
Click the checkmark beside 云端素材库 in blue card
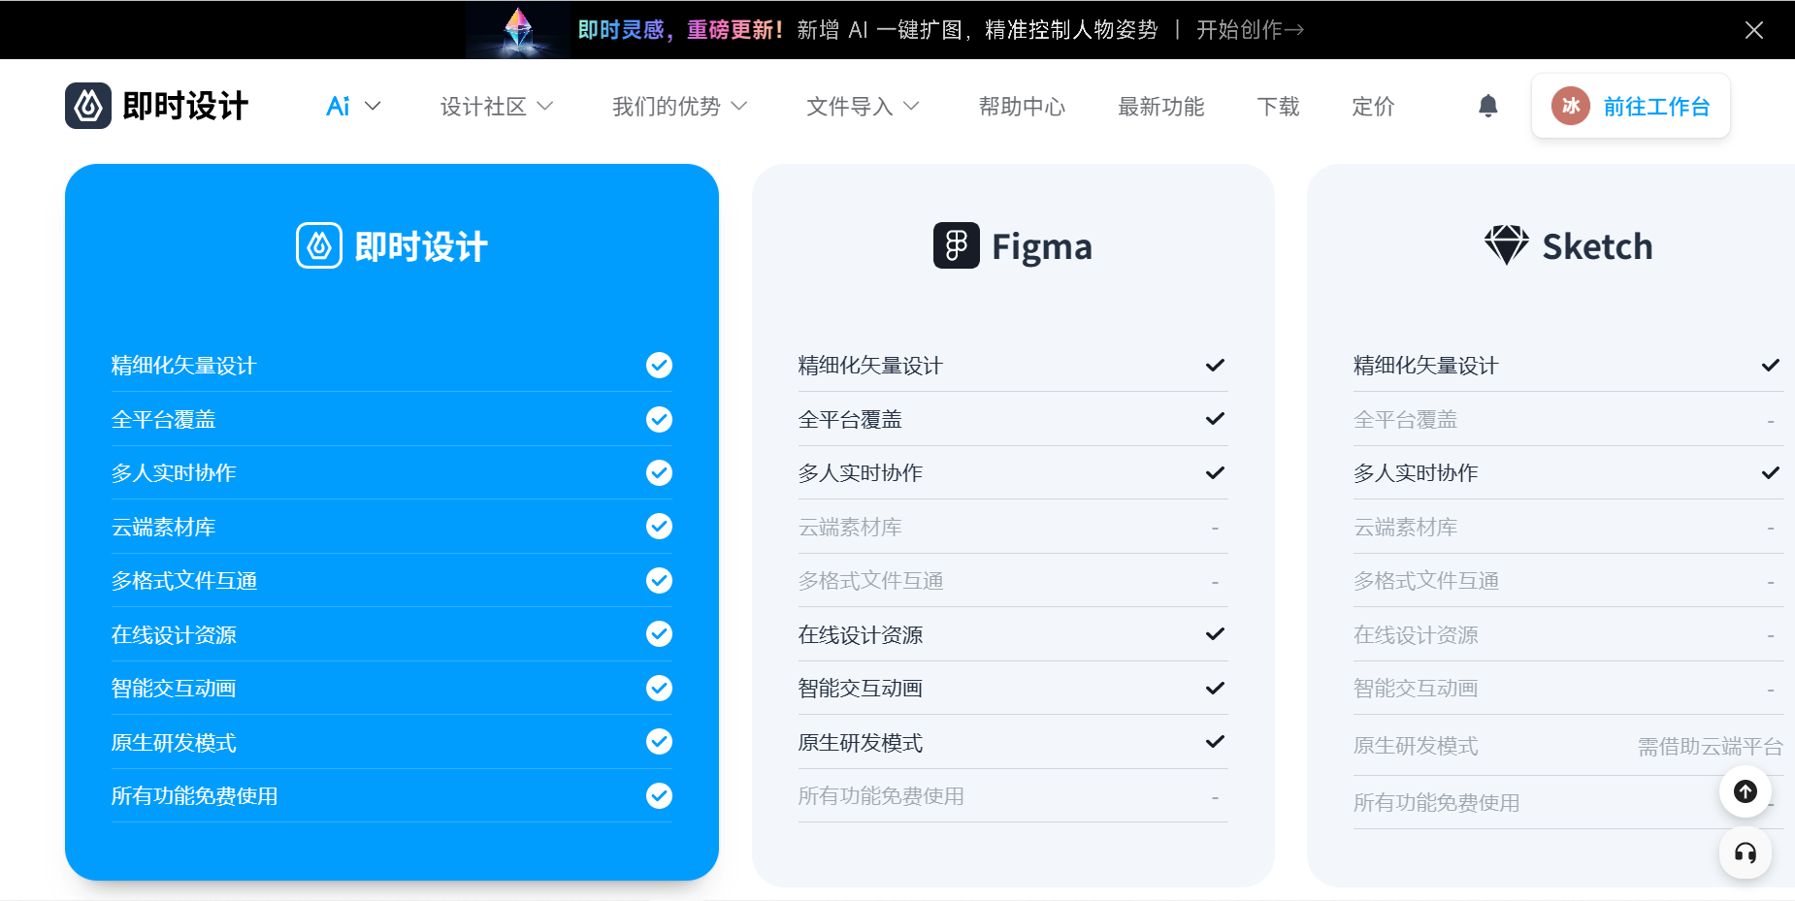[x=659, y=526]
